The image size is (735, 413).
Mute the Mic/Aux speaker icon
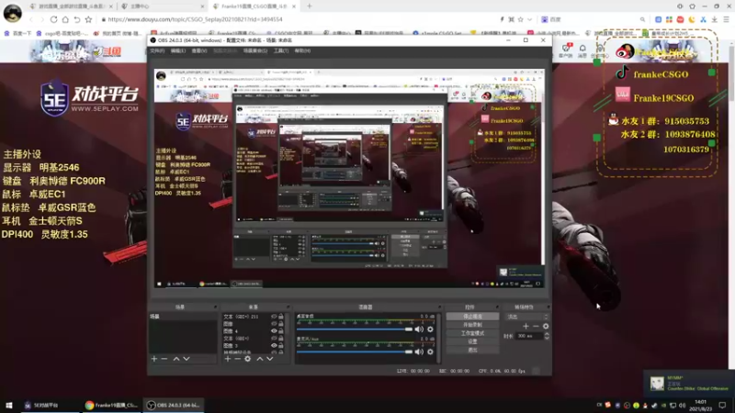point(419,352)
